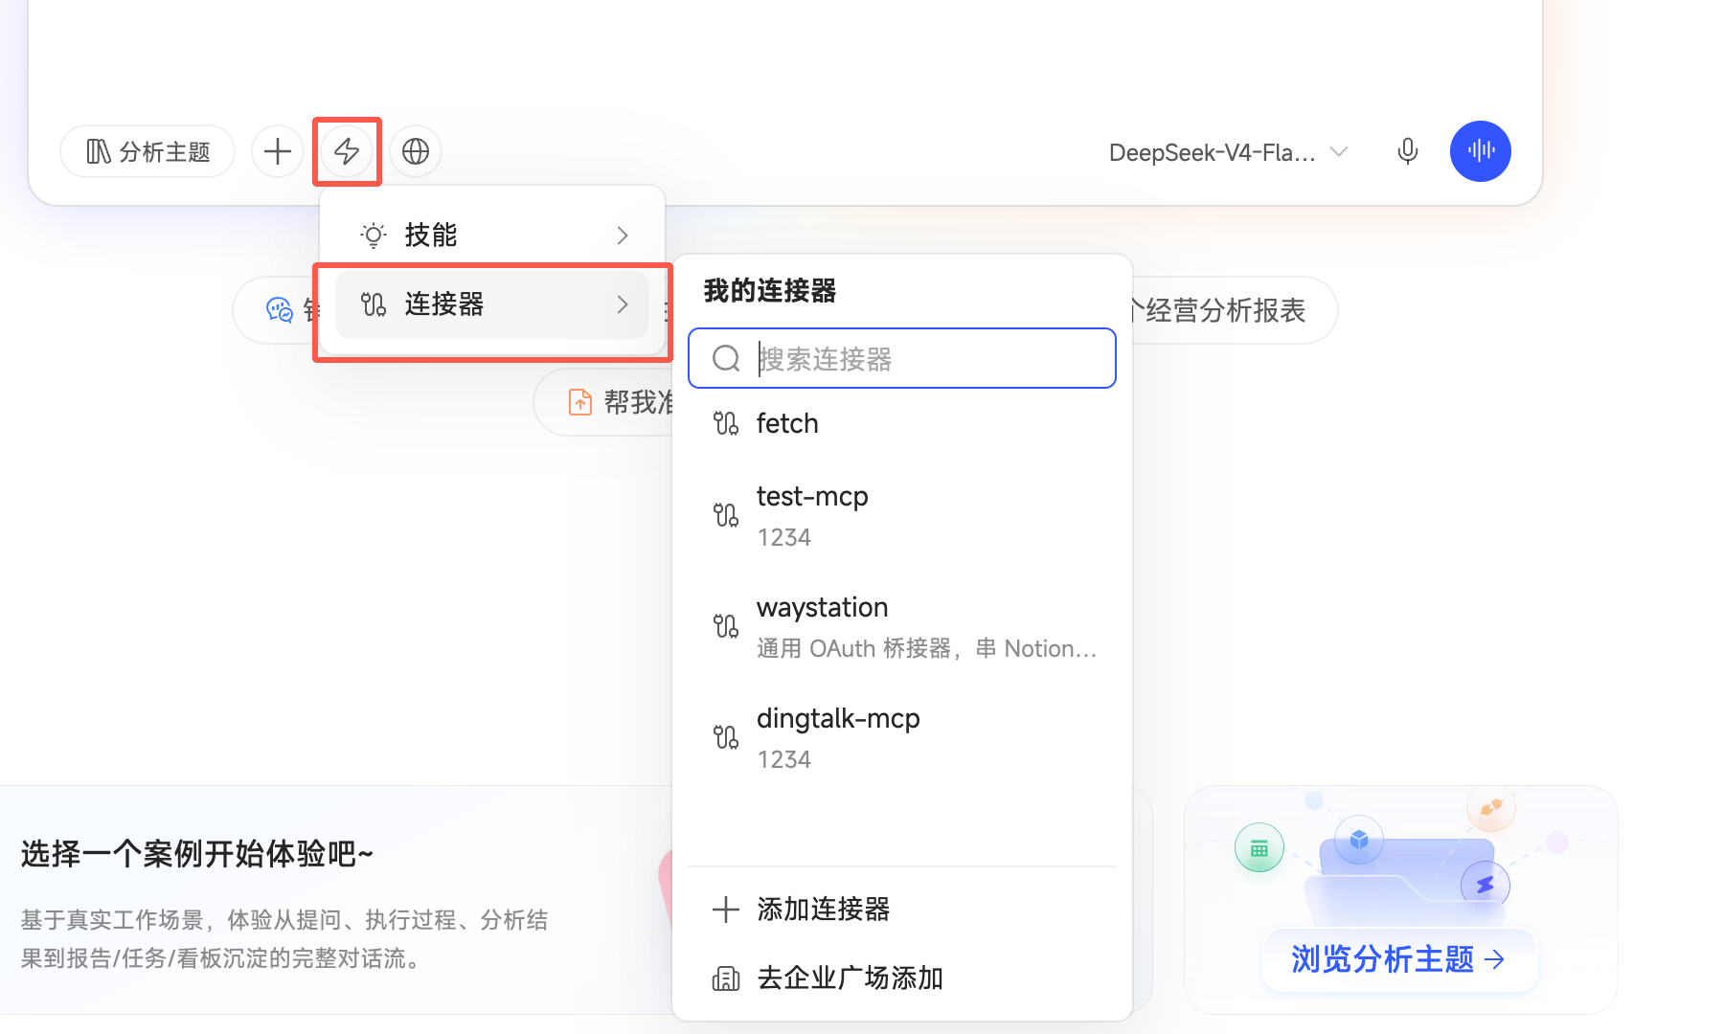Click the connector icon beside dingtalk-mcp
Viewport: 1724px width, 1034px height.
pyautogui.click(x=726, y=738)
